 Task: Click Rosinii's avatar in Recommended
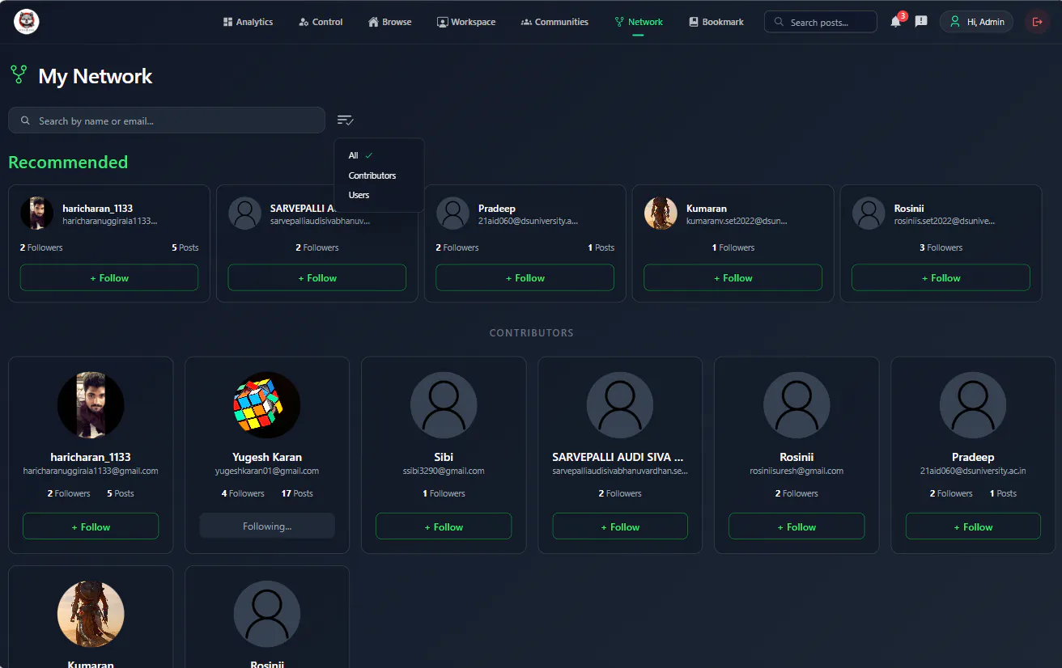[869, 214]
